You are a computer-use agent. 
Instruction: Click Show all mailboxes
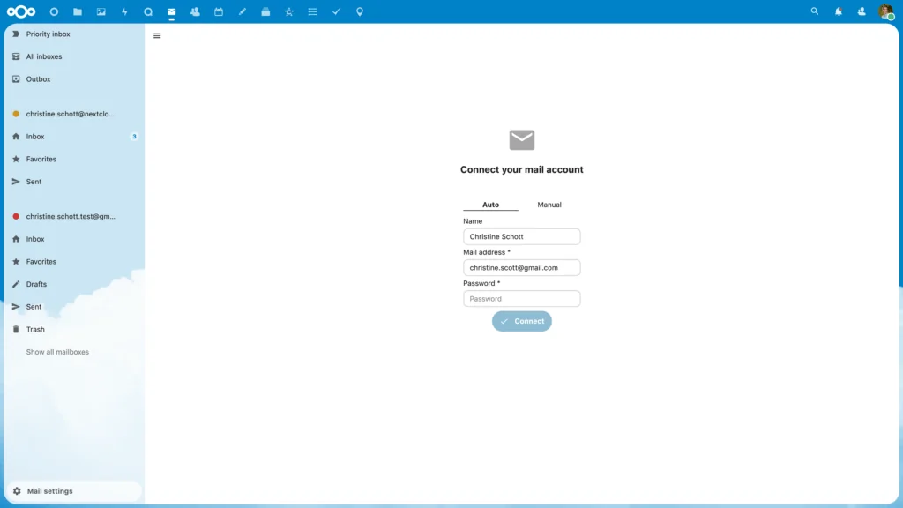point(57,352)
